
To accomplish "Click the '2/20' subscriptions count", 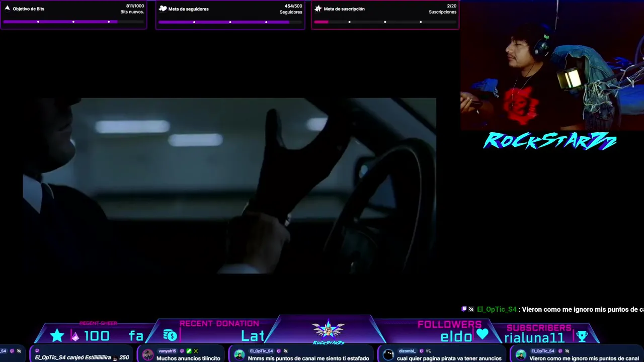I will (x=452, y=6).
